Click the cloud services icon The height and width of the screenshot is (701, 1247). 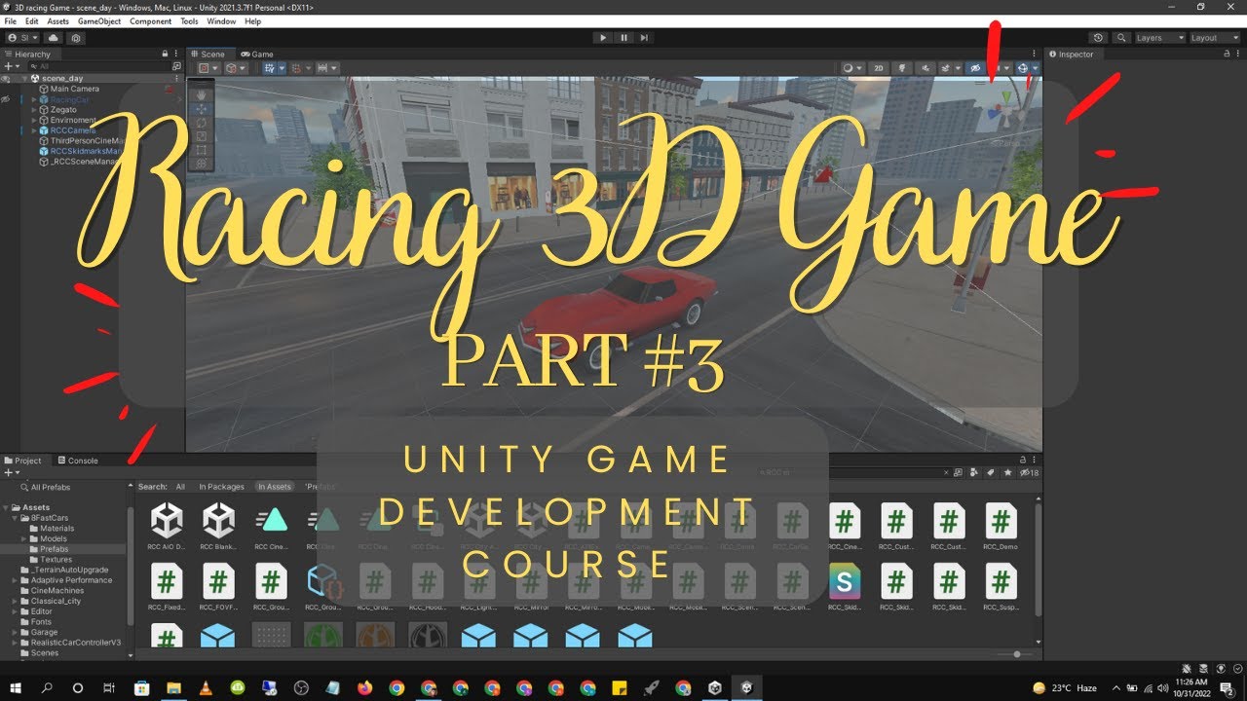[x=53, y=38]
